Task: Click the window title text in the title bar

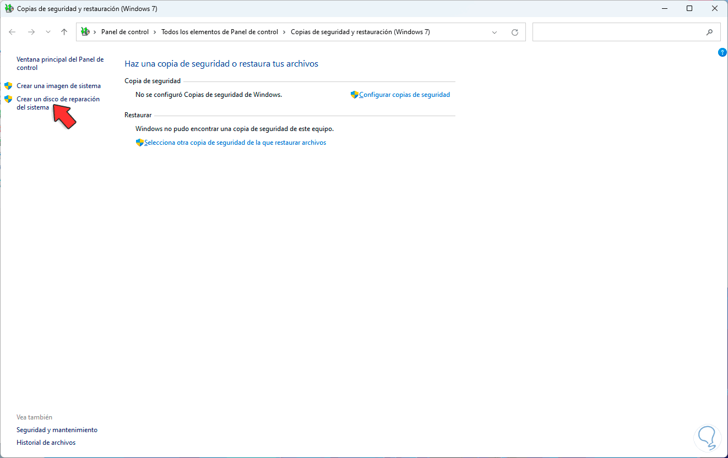Action: coord(87,9)
